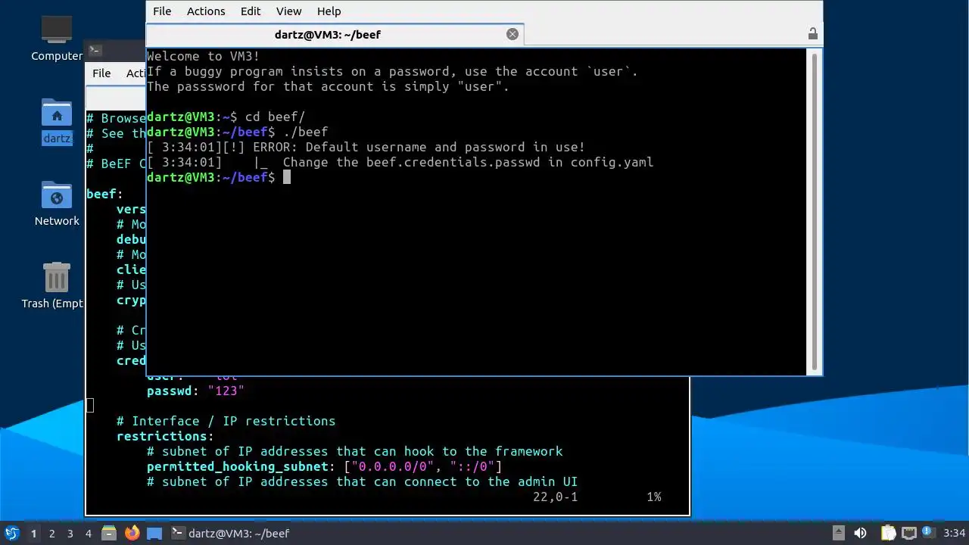
Task: Open the File menu in front terminal
Action: pyautogui.click(x=162, y=11)
